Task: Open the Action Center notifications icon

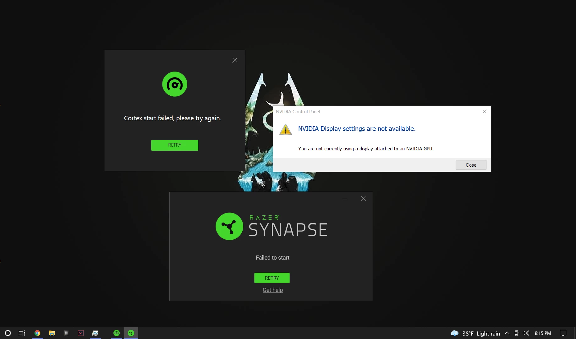Action: pyautogui.click(x=563, y=333)
